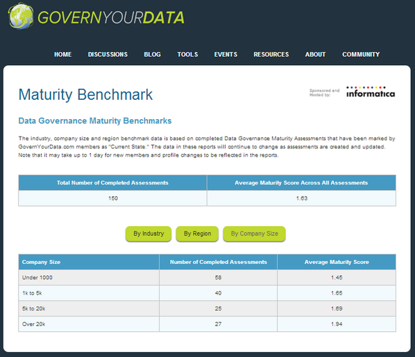Image resolution: width=415 pixels, height=357 pixels.
Task: Click the maturity score 1.45 cell
Action: (x=337, y=278)
